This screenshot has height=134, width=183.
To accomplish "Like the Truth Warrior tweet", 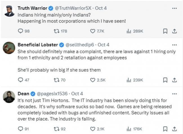I will 93,31.
